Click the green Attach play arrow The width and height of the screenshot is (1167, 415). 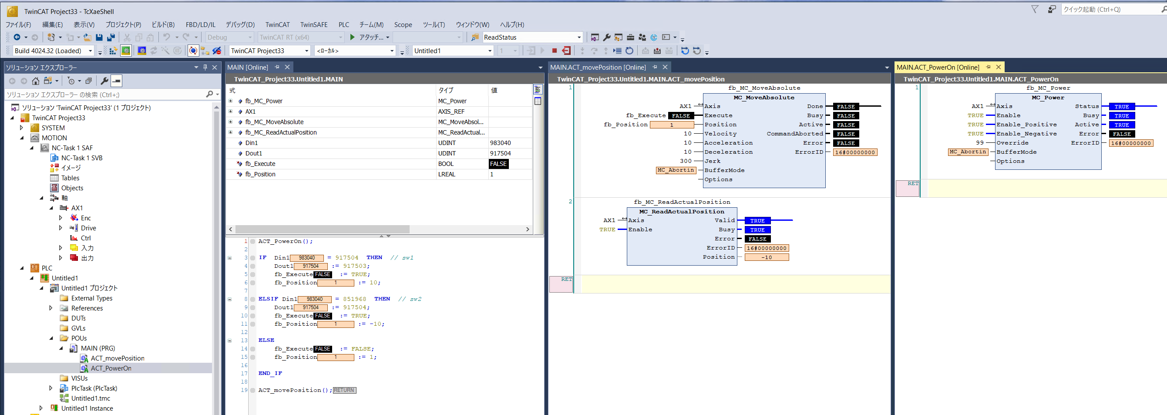point(353,37)
